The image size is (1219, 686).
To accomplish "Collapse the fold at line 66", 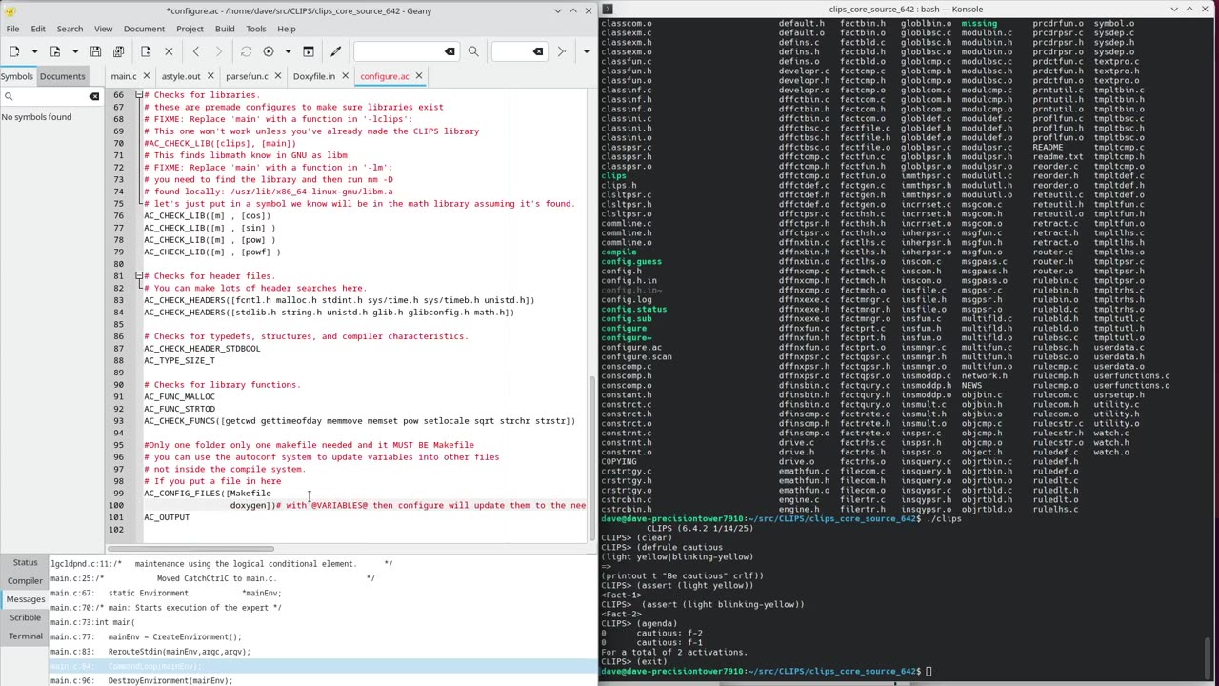I will tap(139, 95).
